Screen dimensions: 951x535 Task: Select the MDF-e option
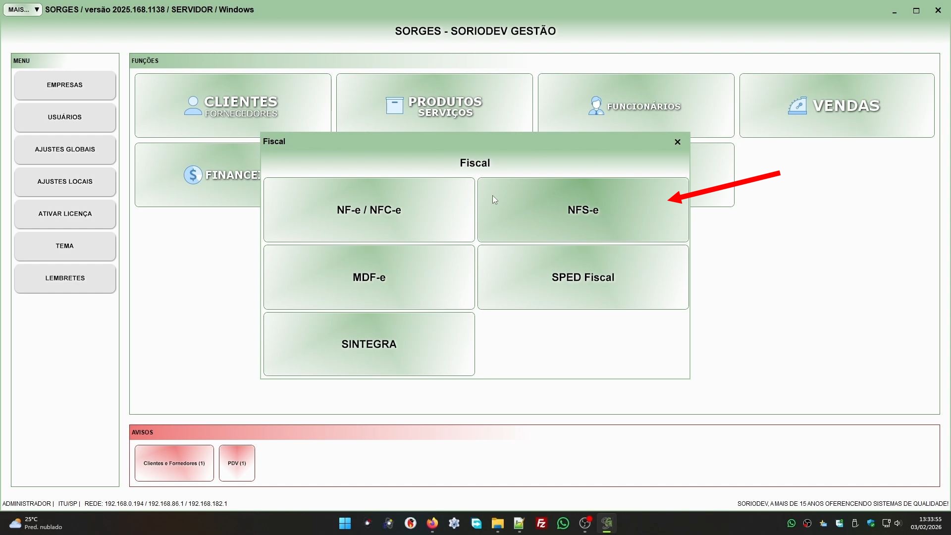click(x=369, y=277)
